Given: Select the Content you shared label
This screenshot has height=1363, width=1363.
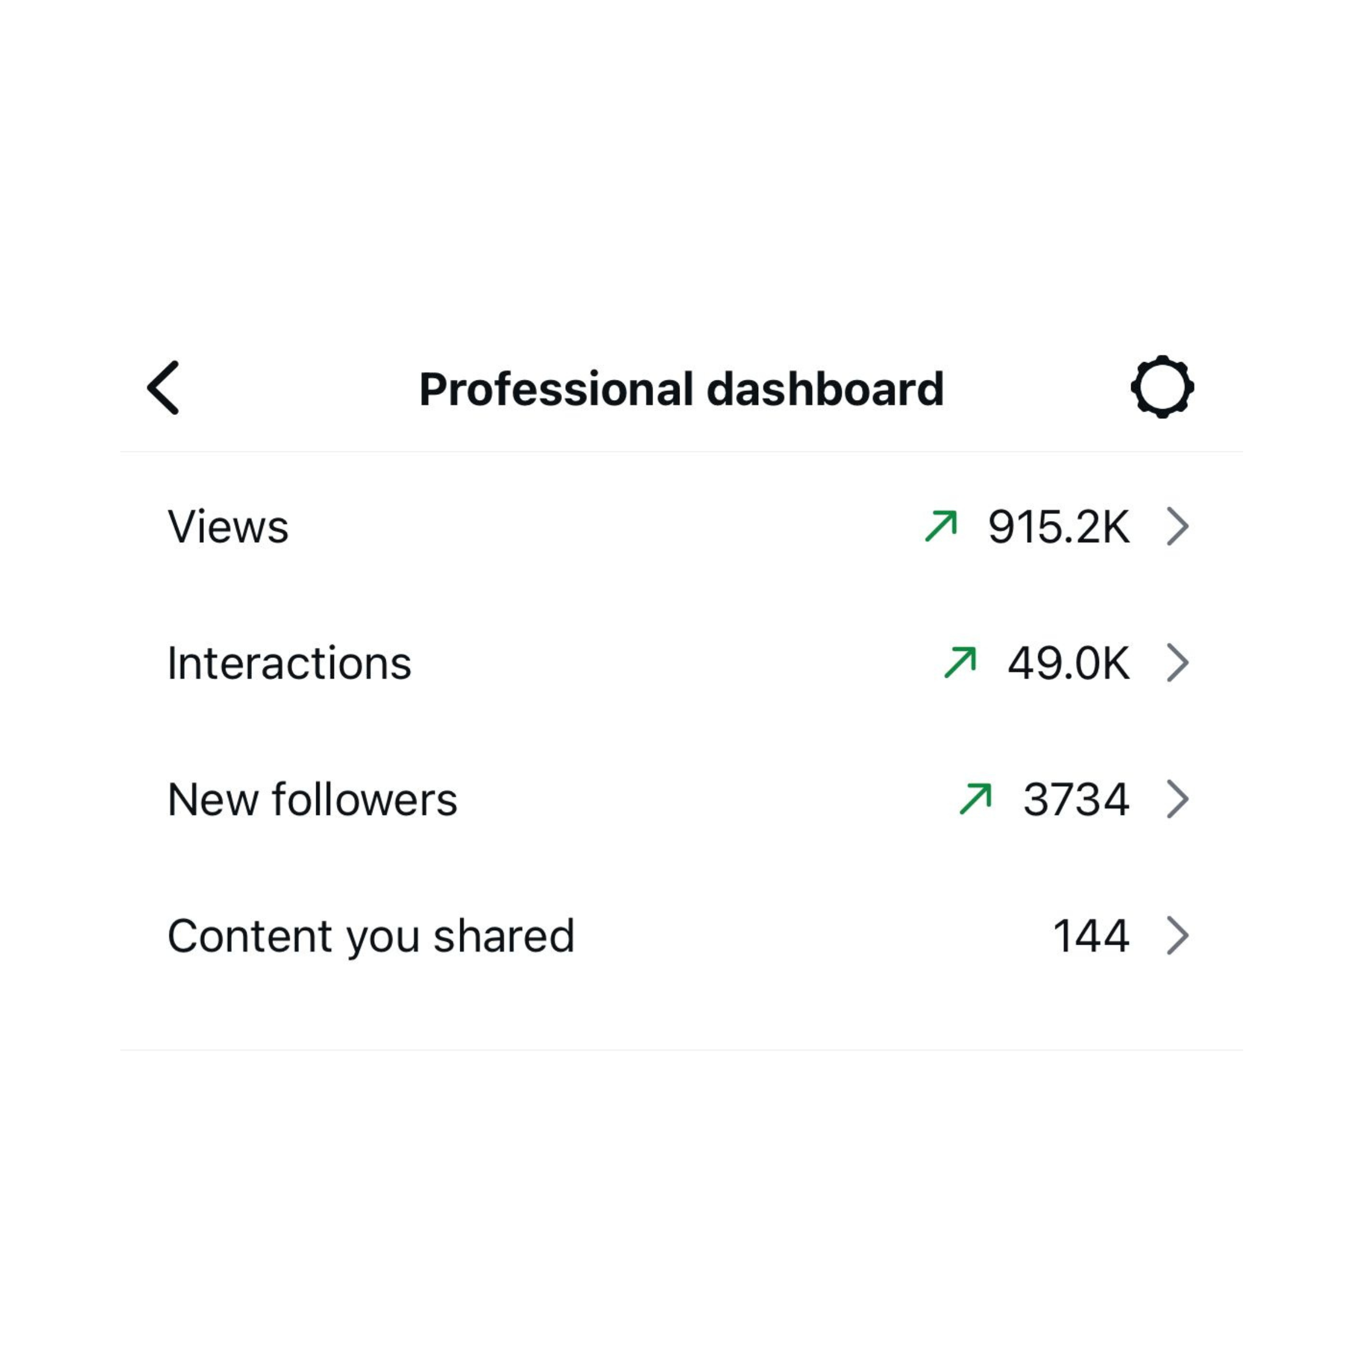Looking at the screenshot, I should click(x=371, y=936).
